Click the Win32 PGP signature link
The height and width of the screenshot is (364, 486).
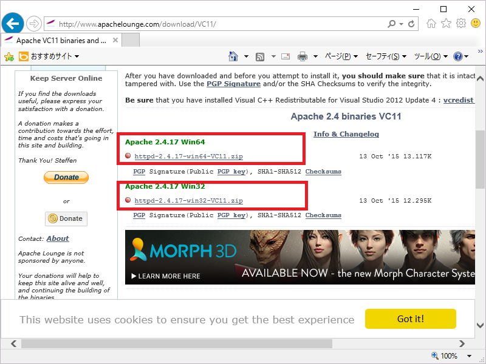tap(139, 215)
